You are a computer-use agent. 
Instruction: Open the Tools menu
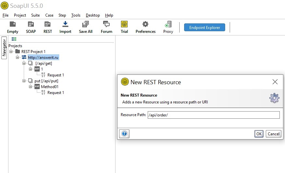76,15
